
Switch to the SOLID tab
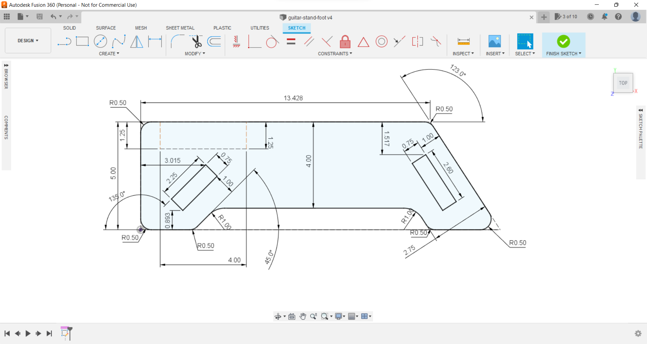tap(69, 28)
